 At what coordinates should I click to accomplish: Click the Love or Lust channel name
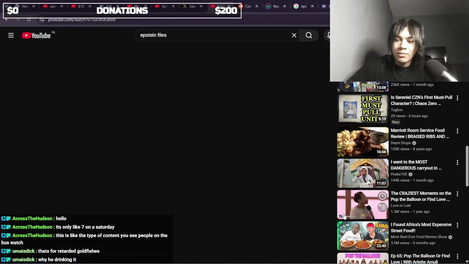tap(401, 206)
